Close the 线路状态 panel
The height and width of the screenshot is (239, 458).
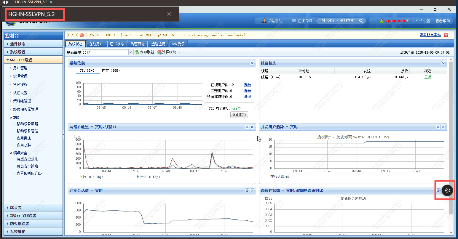click(443, 63)
